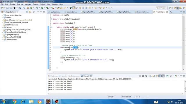Screen dimensions: 186x104
Task: Click the console Pin Console icon
Action: click(167, 76)
